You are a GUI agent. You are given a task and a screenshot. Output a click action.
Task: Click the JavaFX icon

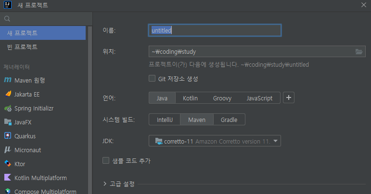point(8,122)
